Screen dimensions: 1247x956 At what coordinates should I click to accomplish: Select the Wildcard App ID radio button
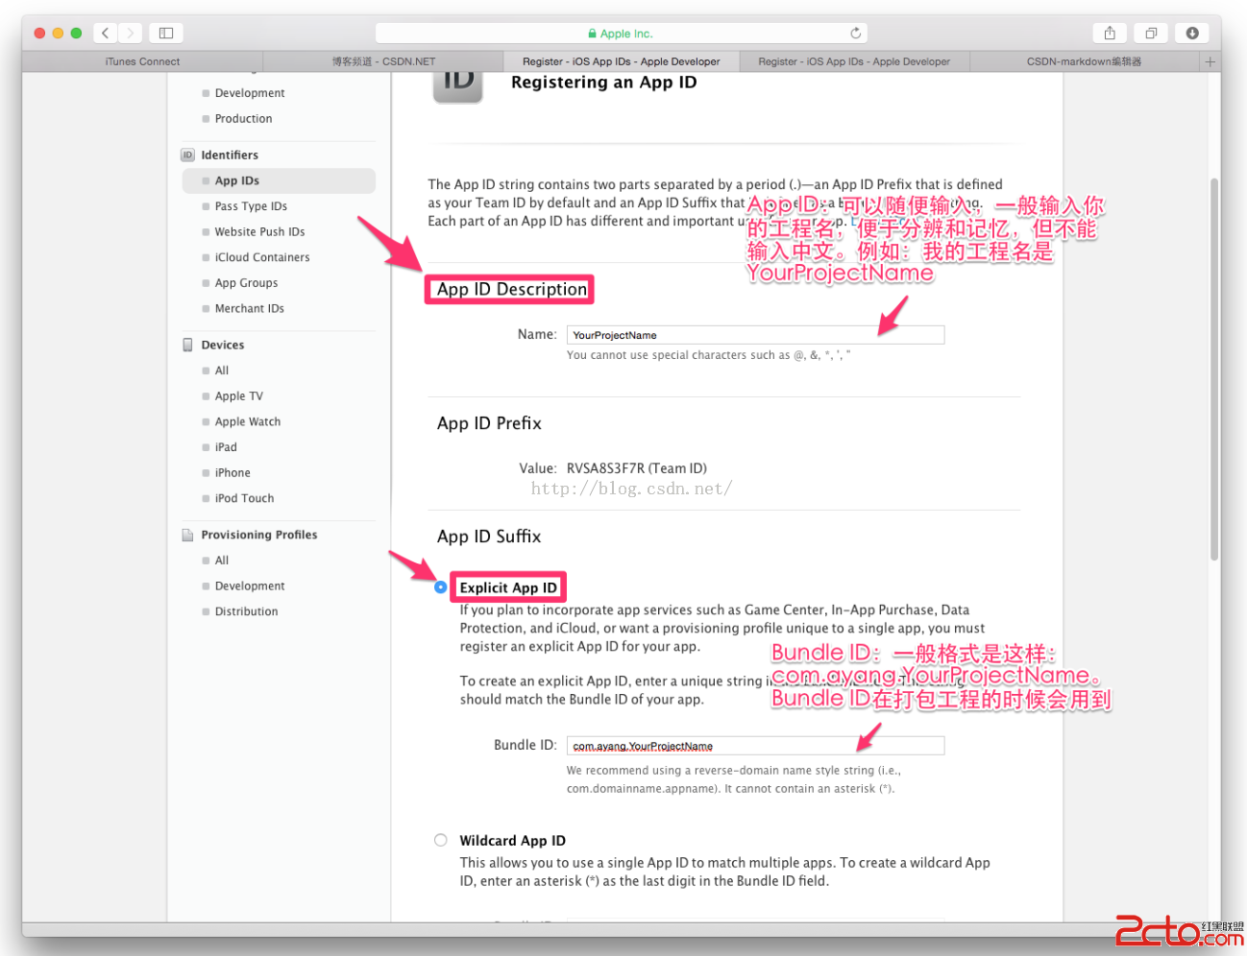(440, 840)
